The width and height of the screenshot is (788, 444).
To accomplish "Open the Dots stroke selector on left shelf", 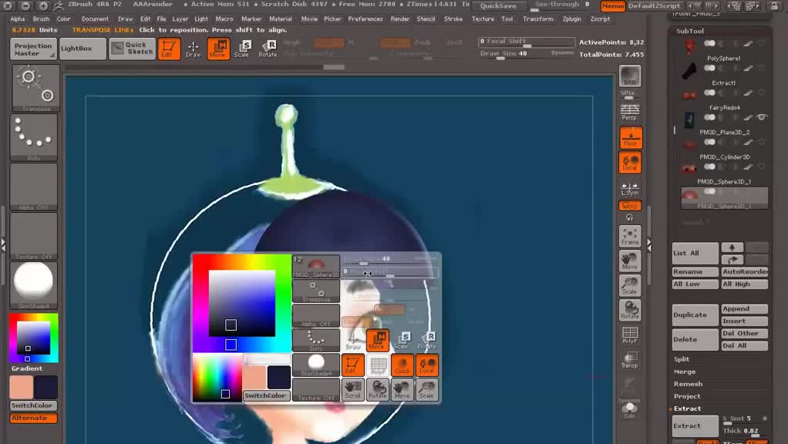I will pos(34,137).
